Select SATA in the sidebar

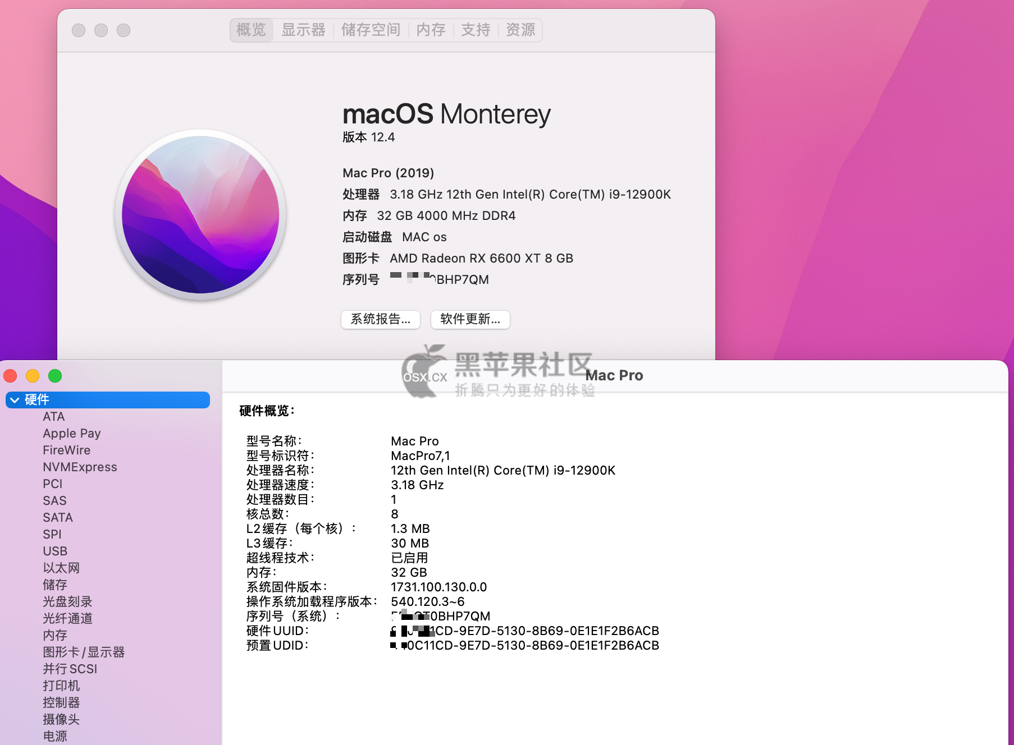[58, 518]
